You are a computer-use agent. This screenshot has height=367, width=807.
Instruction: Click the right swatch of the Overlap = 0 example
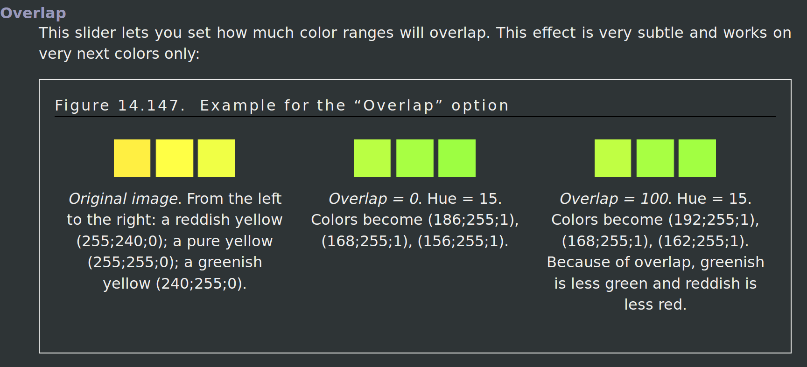pos(457,158)
